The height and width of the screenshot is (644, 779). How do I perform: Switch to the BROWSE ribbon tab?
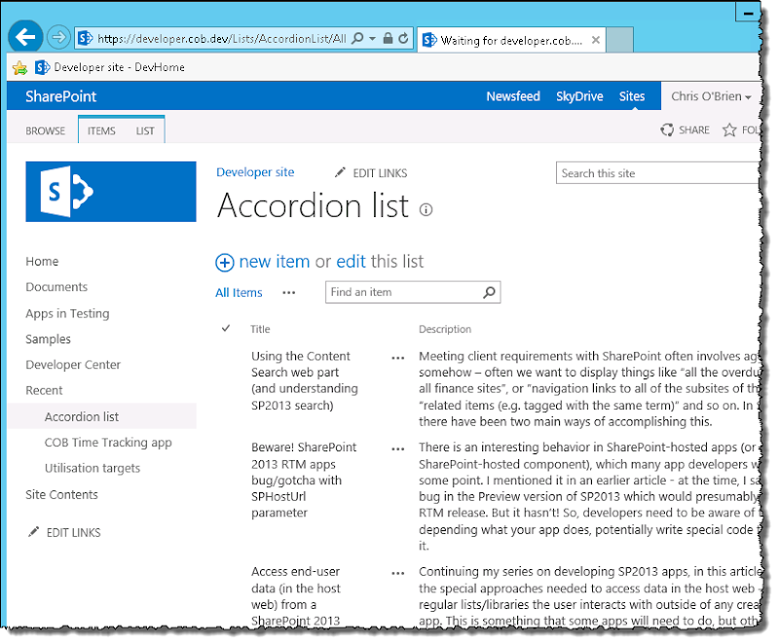[x=45, y=131]
